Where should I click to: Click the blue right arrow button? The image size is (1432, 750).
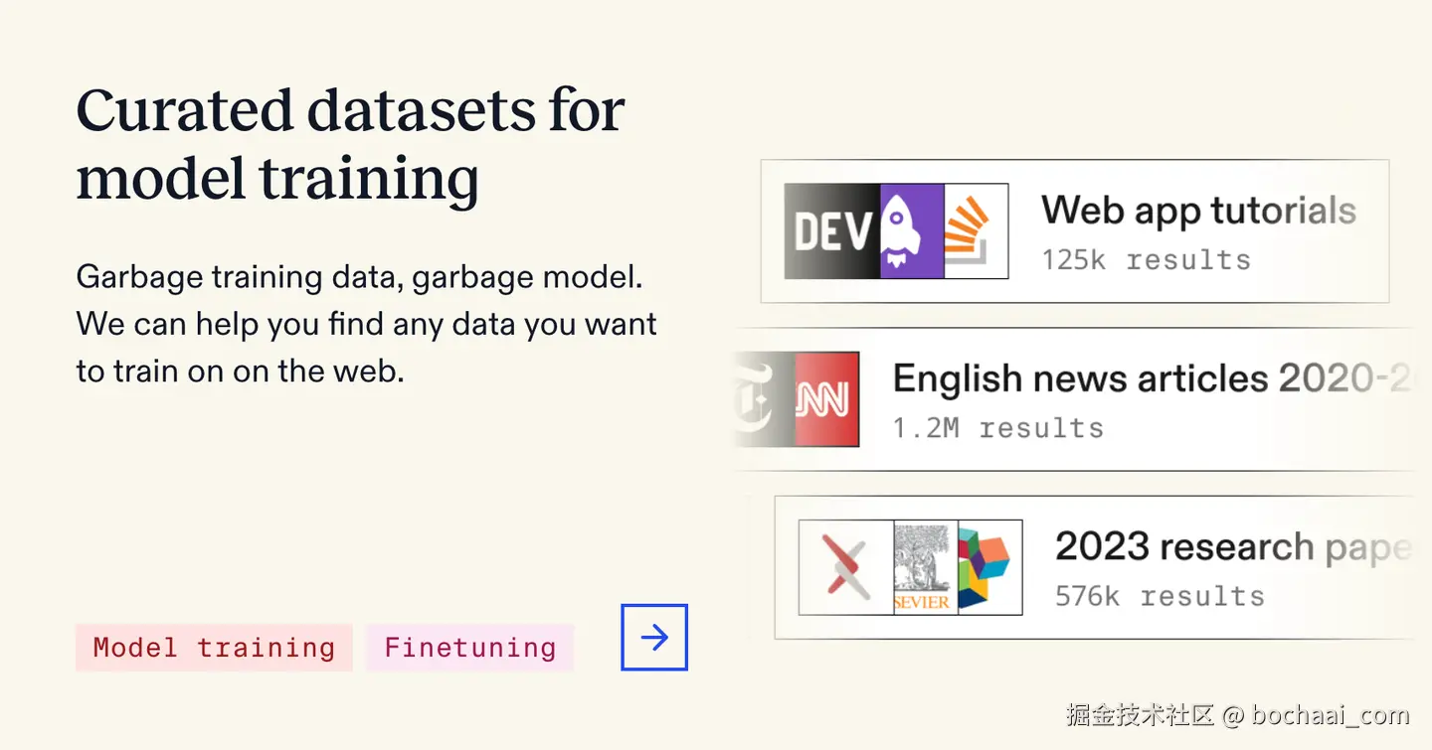(654, 638)
